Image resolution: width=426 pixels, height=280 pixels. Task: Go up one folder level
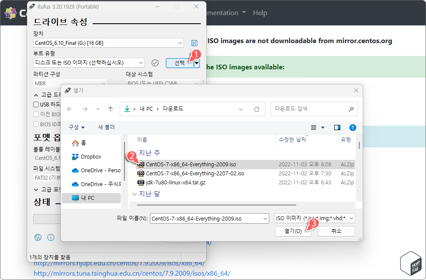(110, 109)
